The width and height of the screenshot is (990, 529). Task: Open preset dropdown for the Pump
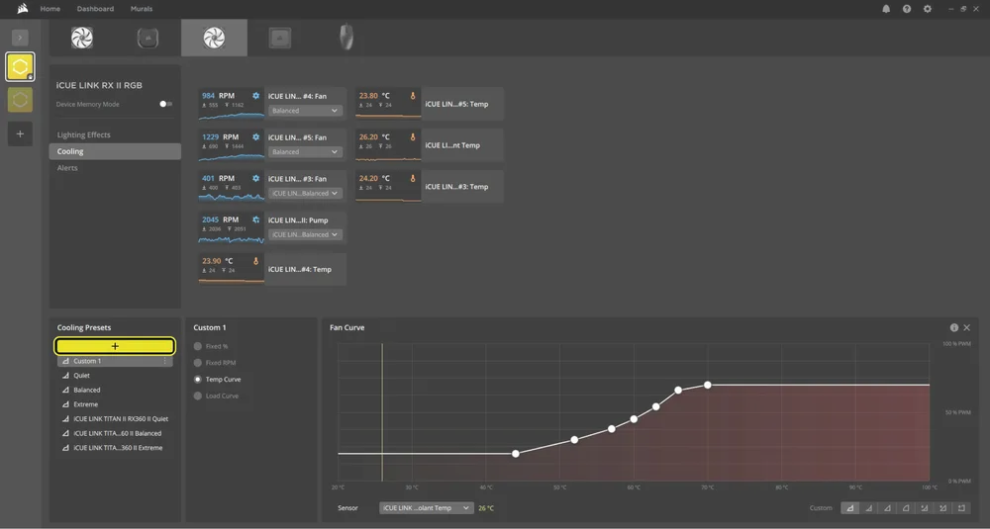pos(306,234)
